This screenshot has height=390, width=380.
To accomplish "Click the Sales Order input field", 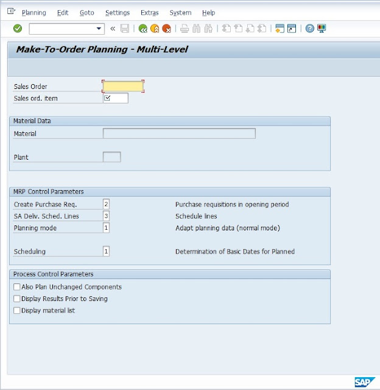I will (x=123, y=87).
